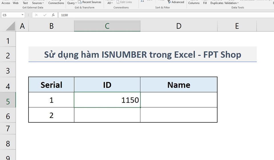The image size is (274, 160).
Task: Click the Existing Connections button
Action: [56, 3]
